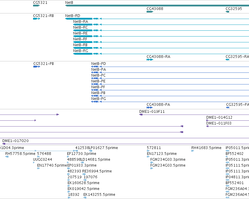Select EST FGM234G03.5prime
This screenshot has height=199, width=249.
point(168,165)
